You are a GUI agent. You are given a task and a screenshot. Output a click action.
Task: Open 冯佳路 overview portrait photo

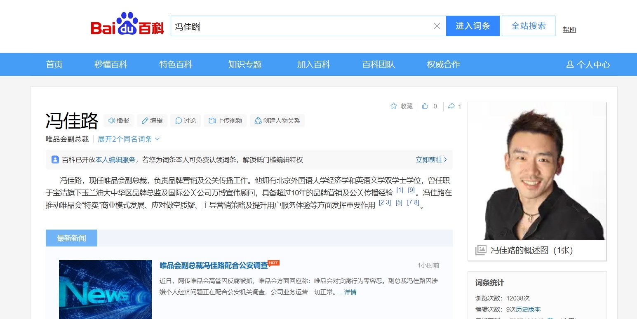tap(537, 171)
